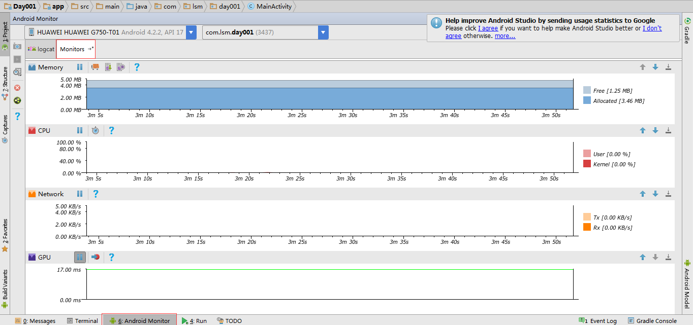Click the Rx network legend swatch
Image resolution: width=693 pixels, height=325 pixels.
click(587, 227)
